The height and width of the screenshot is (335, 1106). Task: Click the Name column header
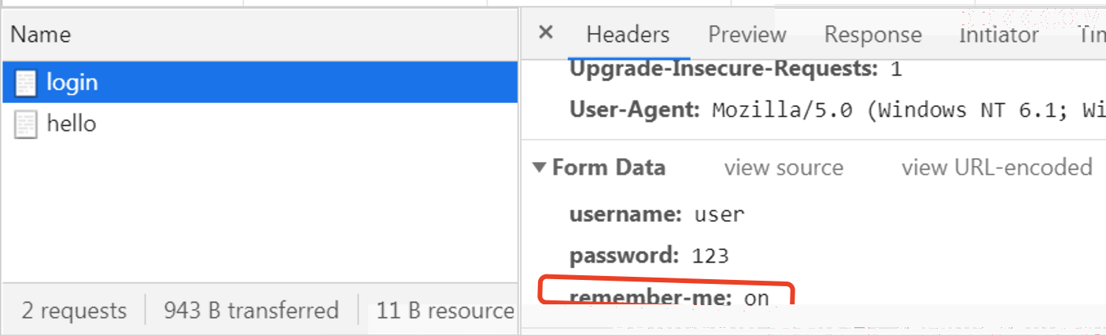(x=40, y=35)
